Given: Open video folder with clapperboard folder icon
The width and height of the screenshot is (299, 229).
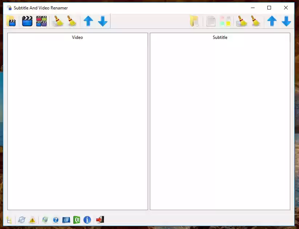Looking at the screenshot, I should click(x=11, y=21).
